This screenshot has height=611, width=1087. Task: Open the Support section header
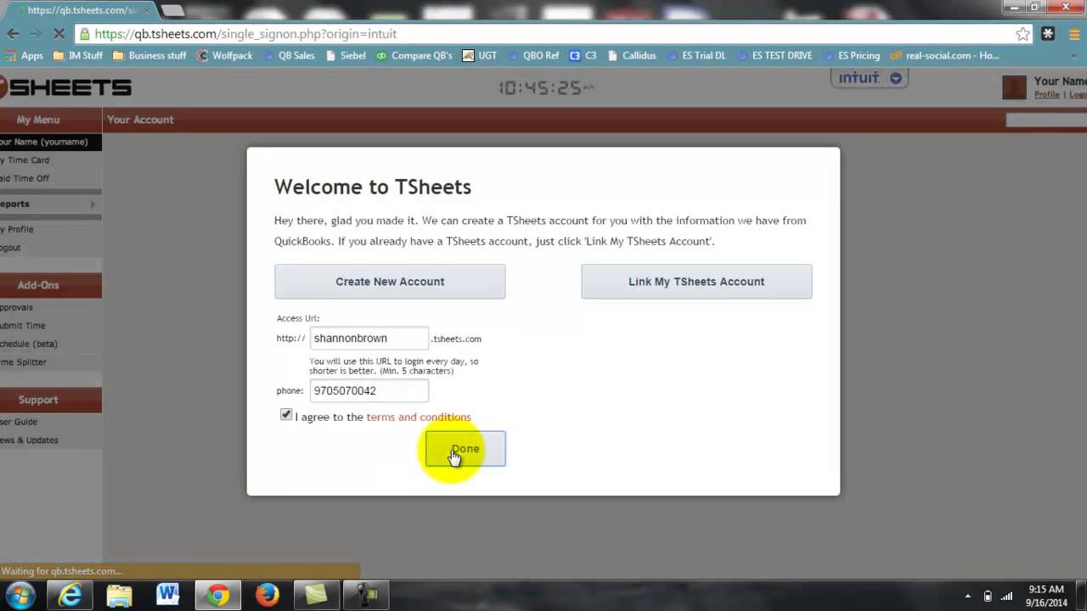click(x=38, y=400)
